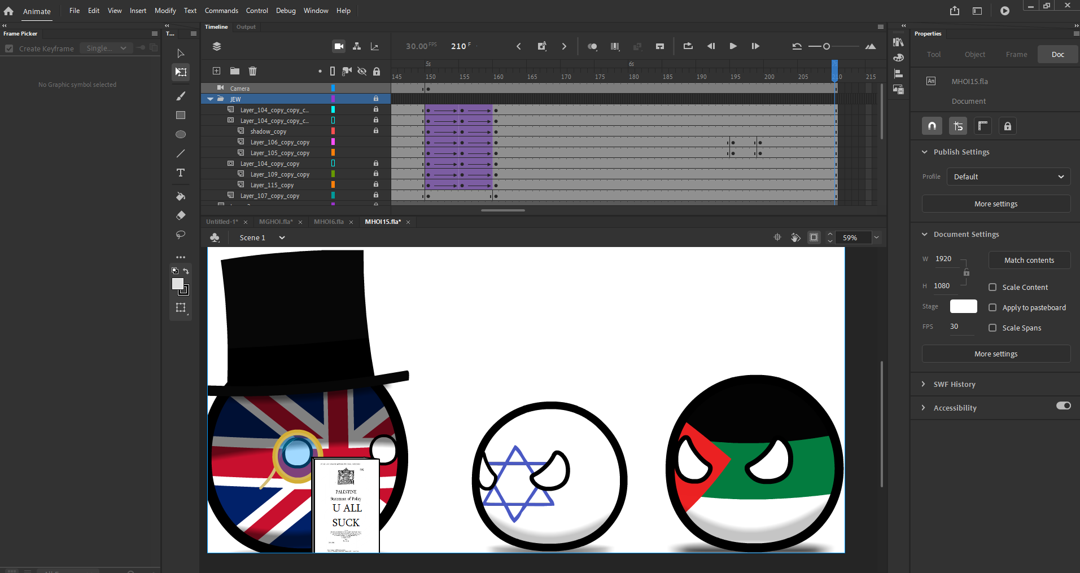Collapse the JEW layer folder
The image size is (1080, 573).
pos(211,99)
